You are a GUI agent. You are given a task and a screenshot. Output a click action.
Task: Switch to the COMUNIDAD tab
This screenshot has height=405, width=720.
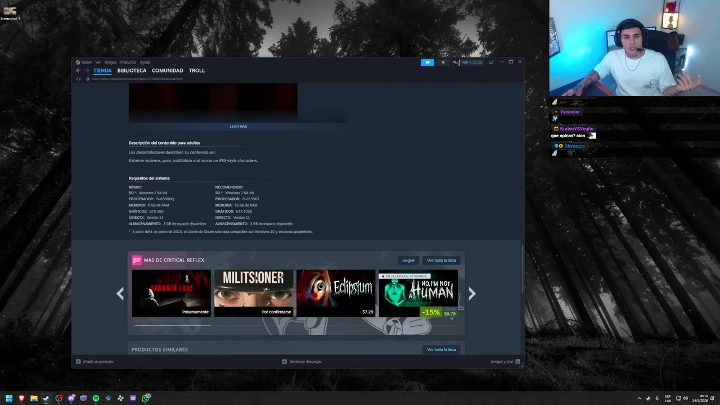(x=168, y=70)
